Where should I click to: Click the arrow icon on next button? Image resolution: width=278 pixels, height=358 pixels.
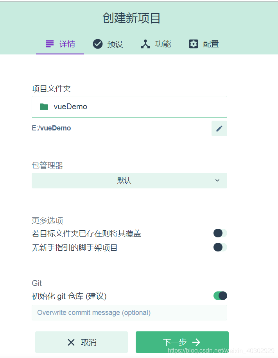(196, 342)
